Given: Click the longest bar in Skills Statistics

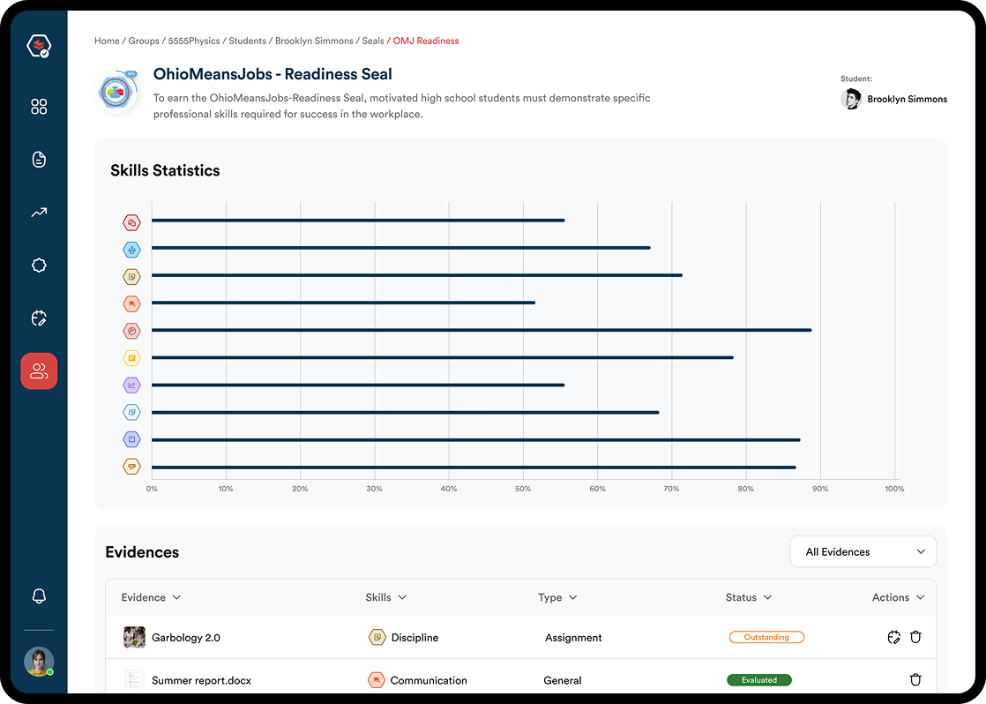Looking at the screenshot, I should pyautogui.click(x=481, y=330).
